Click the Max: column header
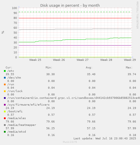The width and height of the screenshot is (140, 145). click(x=129, y=68)
